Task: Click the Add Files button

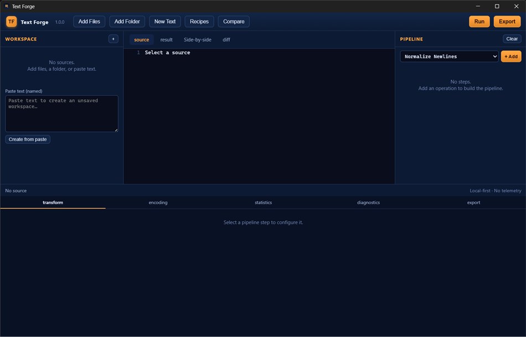Action: [x=89, y=22]
